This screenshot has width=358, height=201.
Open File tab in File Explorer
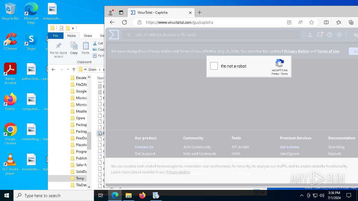coord(56,36)
